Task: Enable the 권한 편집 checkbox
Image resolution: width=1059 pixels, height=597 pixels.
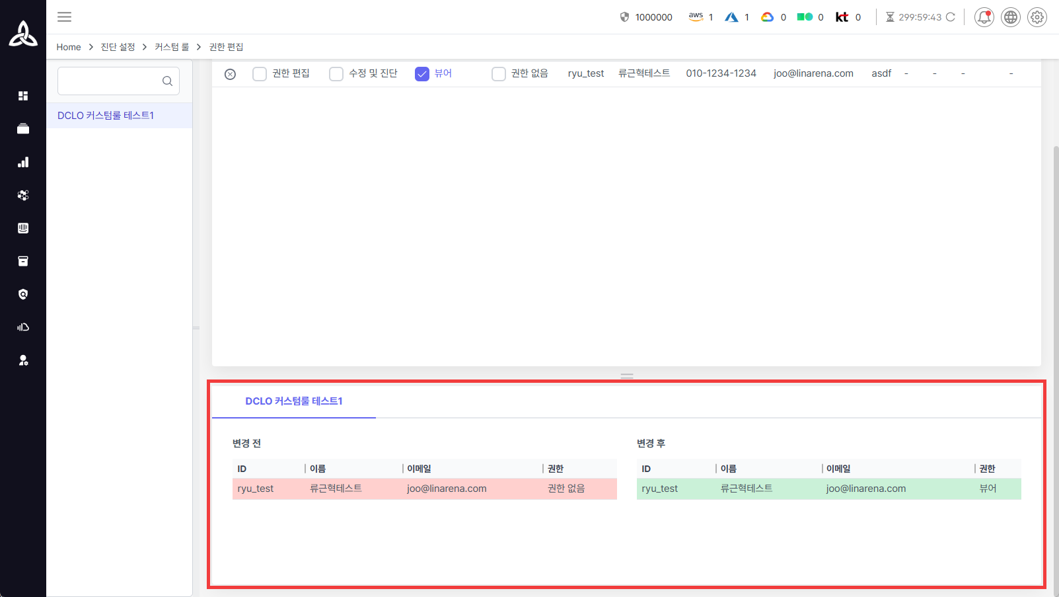Action: click(260, 74)
